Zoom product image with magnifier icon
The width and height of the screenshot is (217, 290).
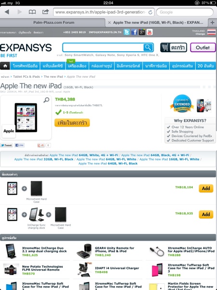pos(46,100)
